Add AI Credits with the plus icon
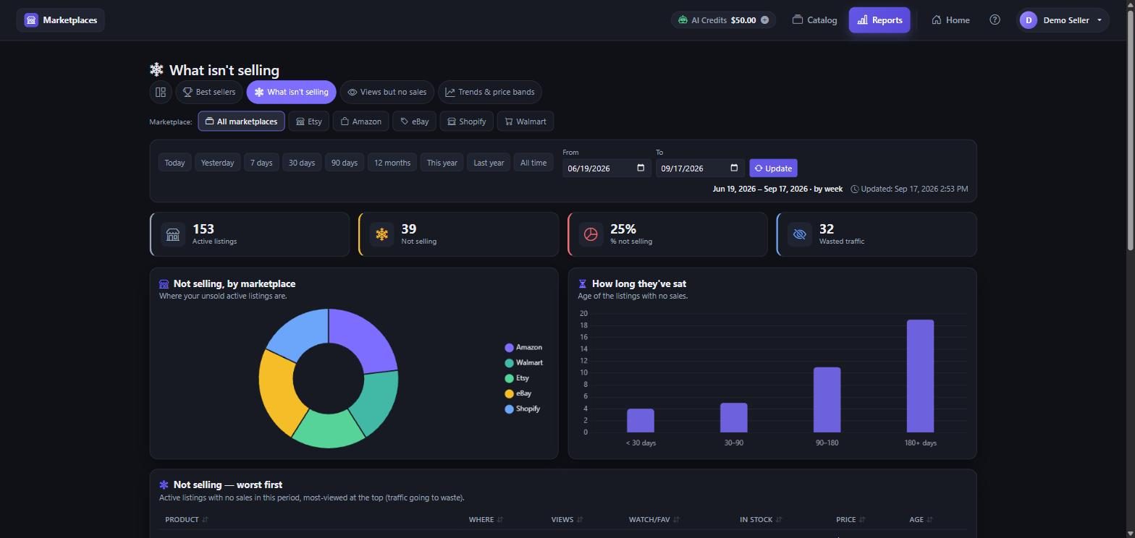 (764, 20)
